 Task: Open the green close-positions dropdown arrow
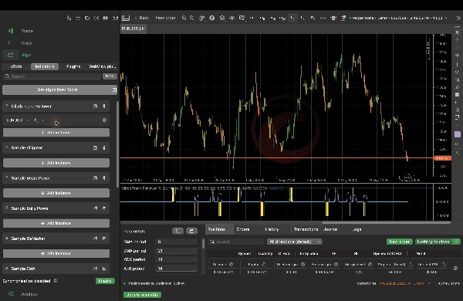click(457, 242)
